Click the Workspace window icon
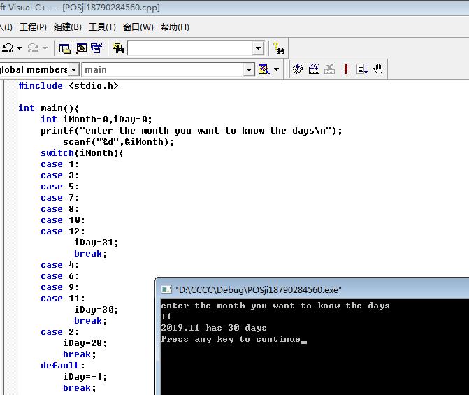 coord(64,48)
